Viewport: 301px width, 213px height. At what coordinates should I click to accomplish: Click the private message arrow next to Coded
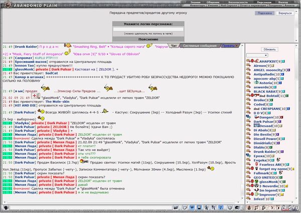point(248,104)
